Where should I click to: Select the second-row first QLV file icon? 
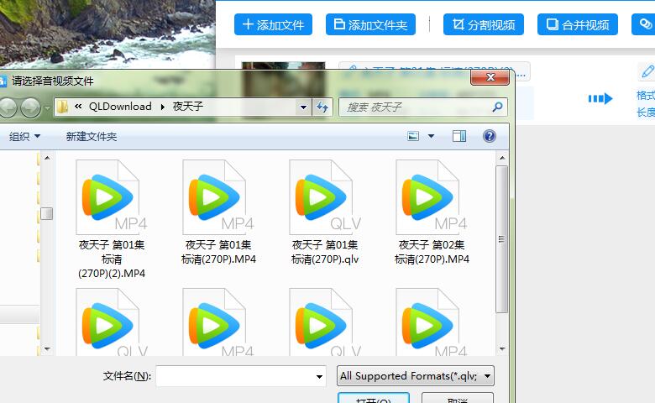point(112,322)
